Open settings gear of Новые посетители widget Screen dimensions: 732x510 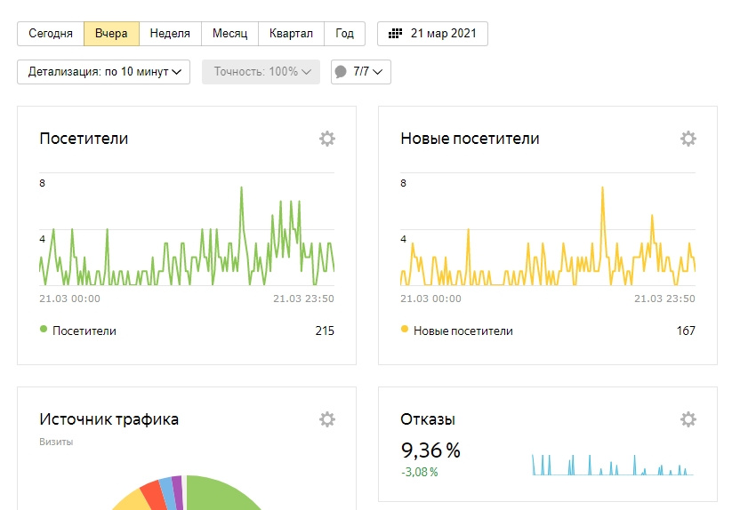click(688, 139)
